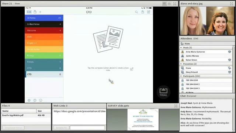The width and height of the screenshot is (236, 133).
Task: Select host Jackie Moraes in attendees
Action: coord(206,56)
